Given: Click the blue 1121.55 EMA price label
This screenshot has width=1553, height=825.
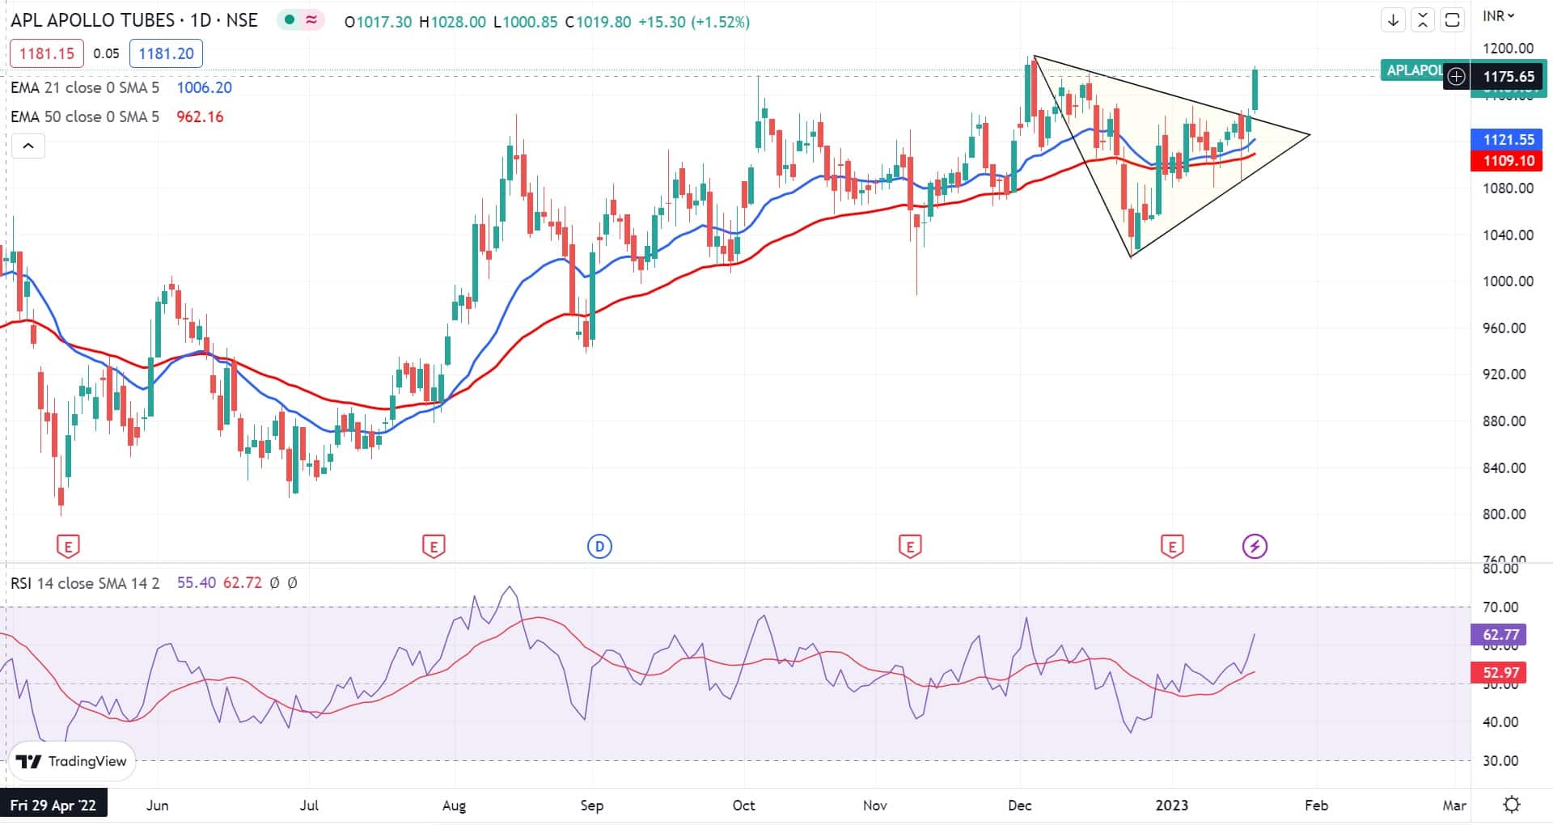Looking at the screenshot, I should tap(1507, 140).
